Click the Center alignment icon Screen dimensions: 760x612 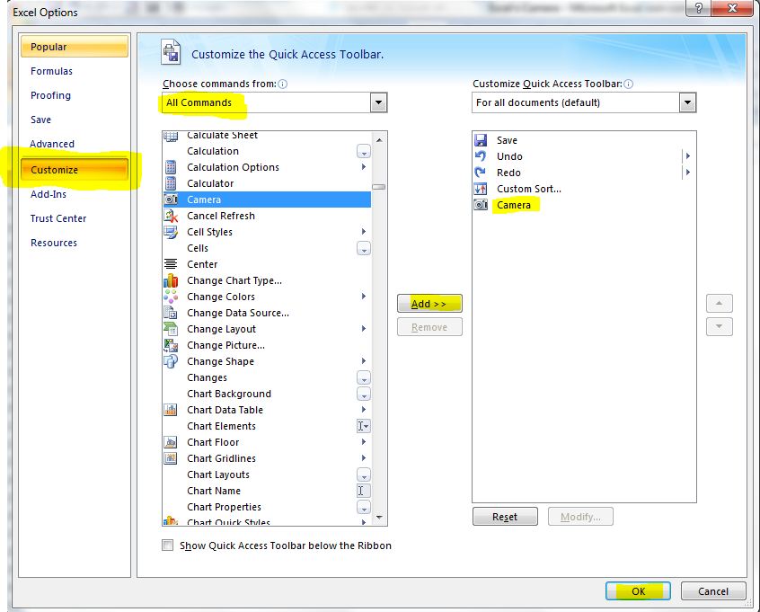(171, 264)
